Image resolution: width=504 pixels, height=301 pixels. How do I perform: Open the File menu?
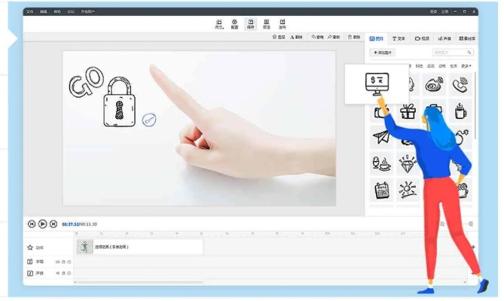(x=29, y=11)
